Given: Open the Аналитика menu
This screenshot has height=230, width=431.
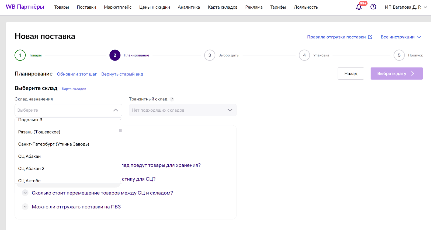Looking at the screenshot, I should pyautogui.click(x=189, y=7).
